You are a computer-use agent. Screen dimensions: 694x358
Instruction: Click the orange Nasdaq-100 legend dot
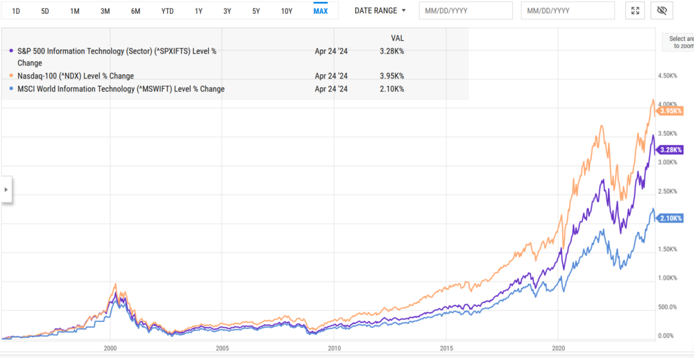point(10,76)
